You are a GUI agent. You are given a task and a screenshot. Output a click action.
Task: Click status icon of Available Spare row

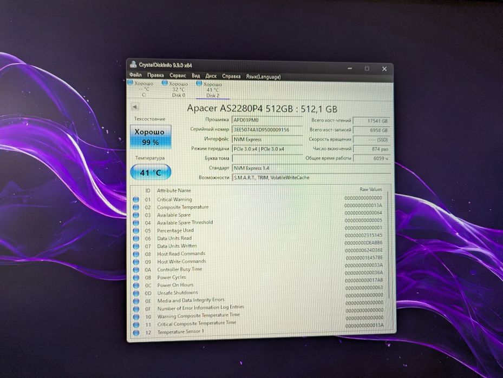coord(136,215)
